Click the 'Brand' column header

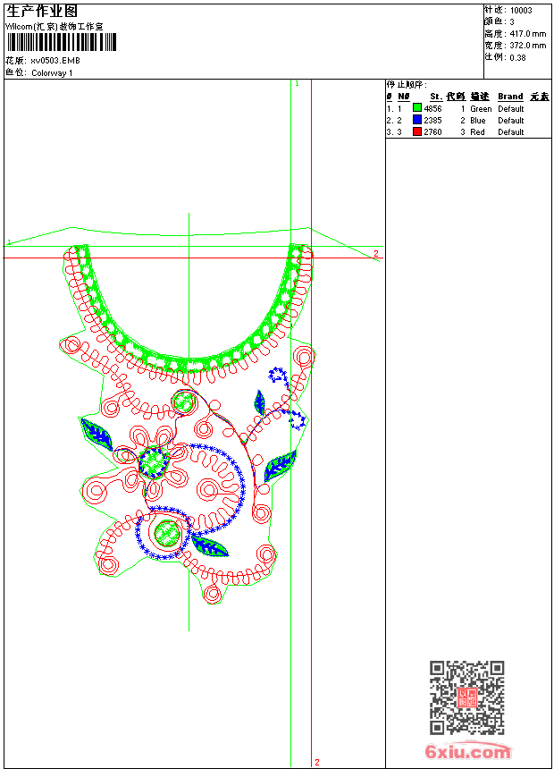coord(510,97)
